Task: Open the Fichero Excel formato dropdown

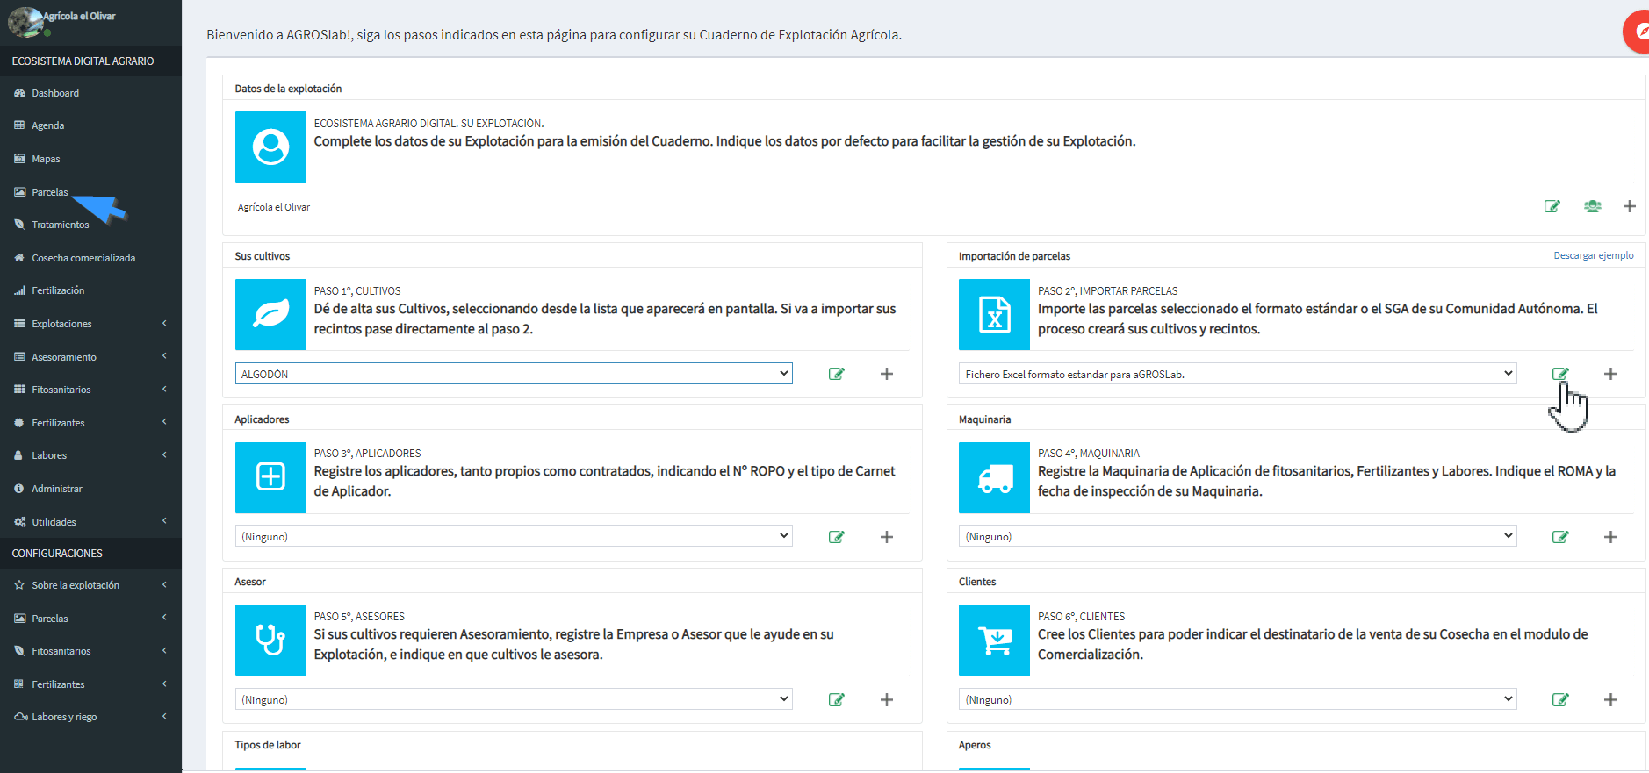Action: point(1237,374)
